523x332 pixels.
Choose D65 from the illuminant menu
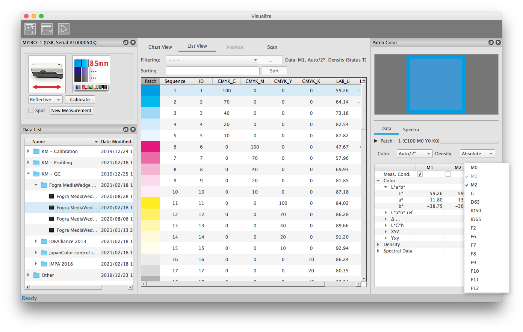475,202
